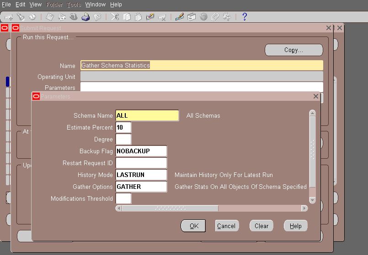The width and height of the screenshot is (368, 255).
Task: Click the Clear Record eraser icon
Action: 150,17
